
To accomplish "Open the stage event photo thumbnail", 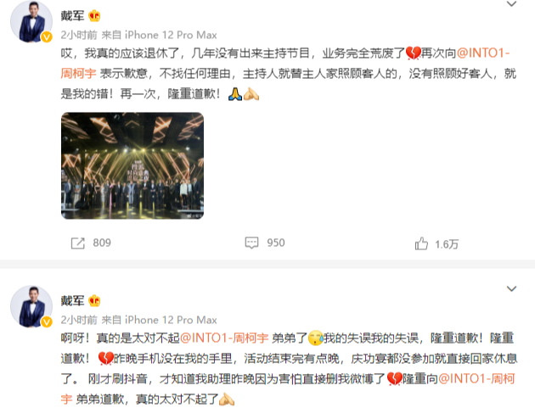I will tap(132, 165).
